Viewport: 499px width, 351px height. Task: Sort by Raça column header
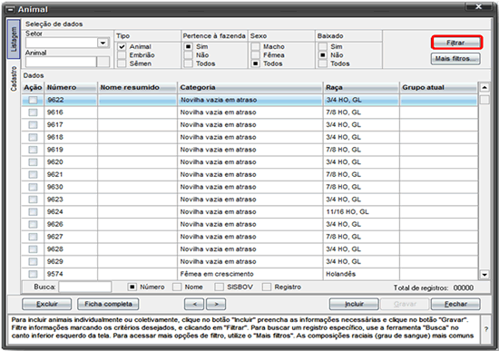click(x=361, y=87)
